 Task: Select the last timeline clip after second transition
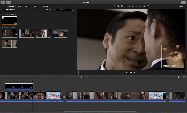pos(177,97)
